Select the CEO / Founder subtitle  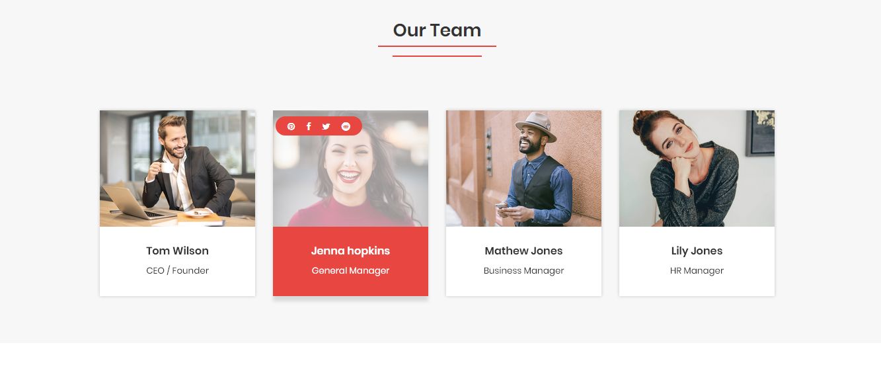tap(177, 270)
